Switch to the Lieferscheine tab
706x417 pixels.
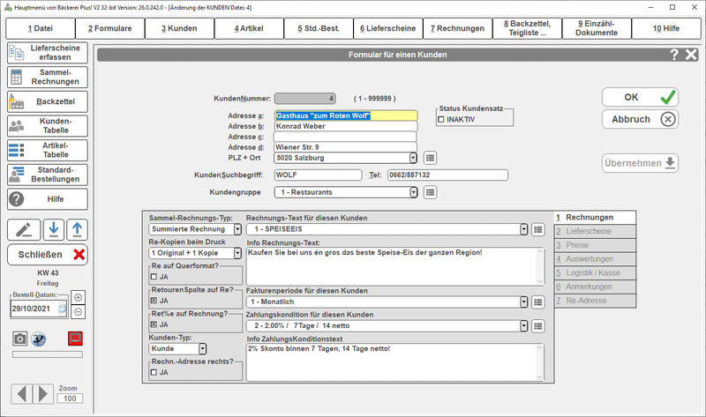pyautogui.click(x=595, y=231)
